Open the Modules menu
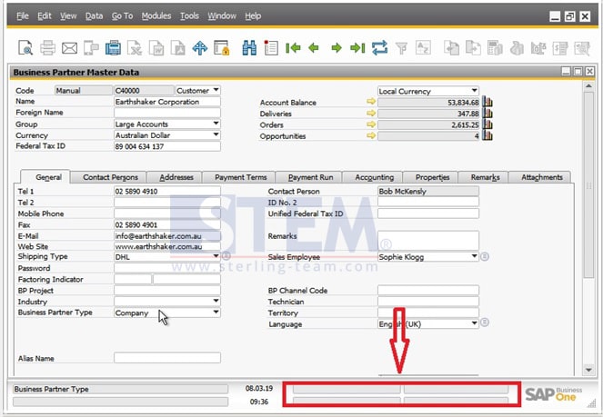Viewport: 603px width, 417px height. 156,15
